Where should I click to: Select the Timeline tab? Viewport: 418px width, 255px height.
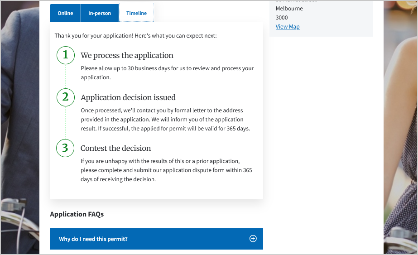(x=136, y=13)
